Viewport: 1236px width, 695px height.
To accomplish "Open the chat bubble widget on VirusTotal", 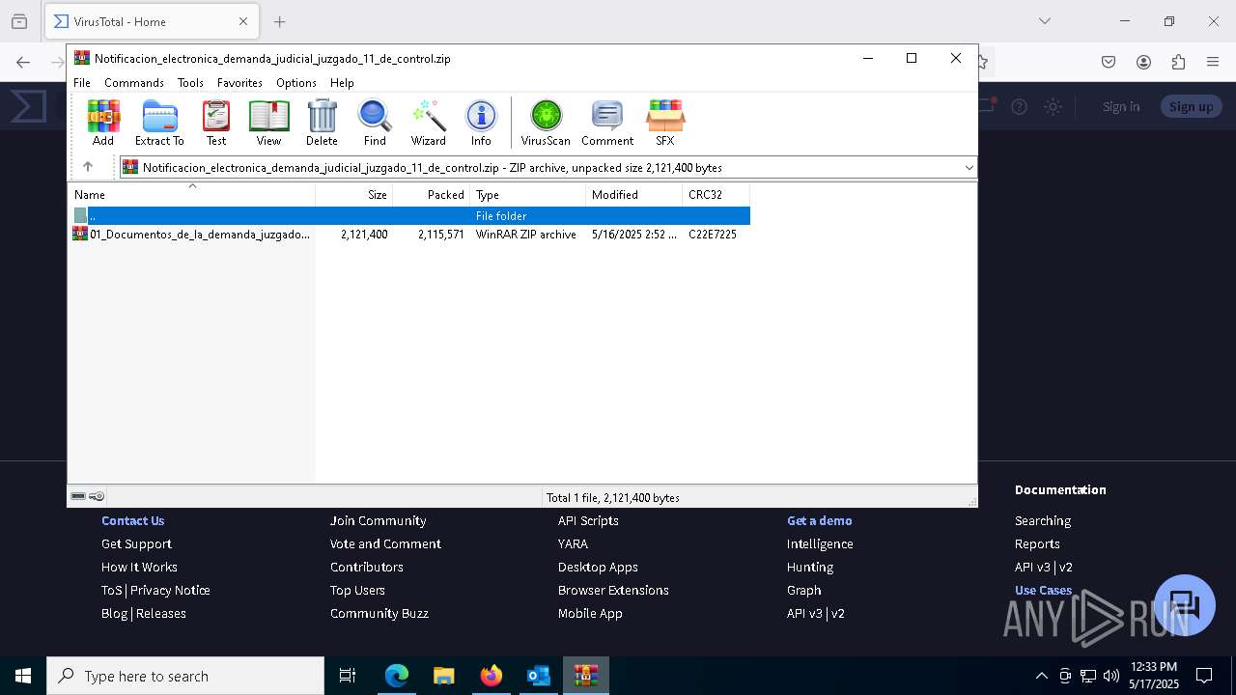I will 1185,605.
